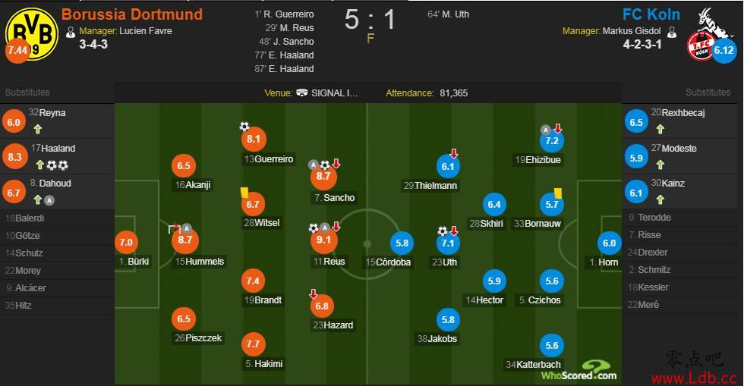
Task: Click the WhoScored.com logo
Action: (x=578, y=370)
